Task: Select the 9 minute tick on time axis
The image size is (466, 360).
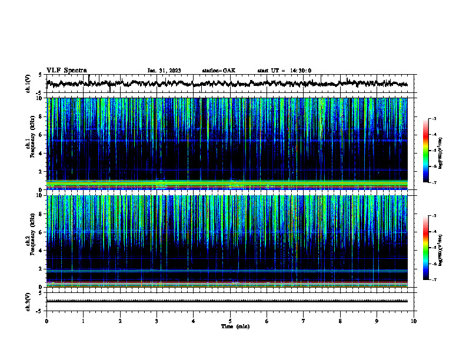Action: coord(377,321)
